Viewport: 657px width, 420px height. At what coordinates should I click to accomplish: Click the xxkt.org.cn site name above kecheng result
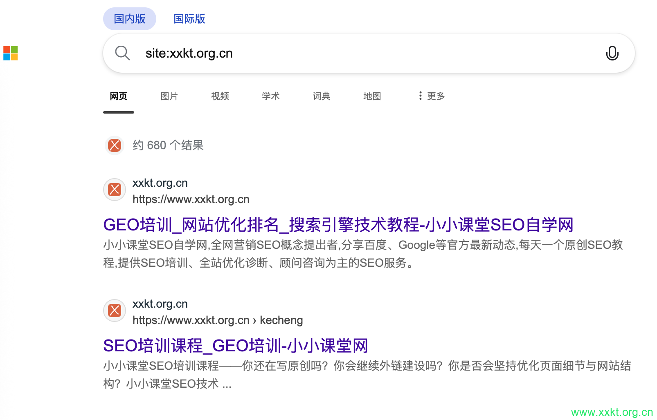[160, 304]
